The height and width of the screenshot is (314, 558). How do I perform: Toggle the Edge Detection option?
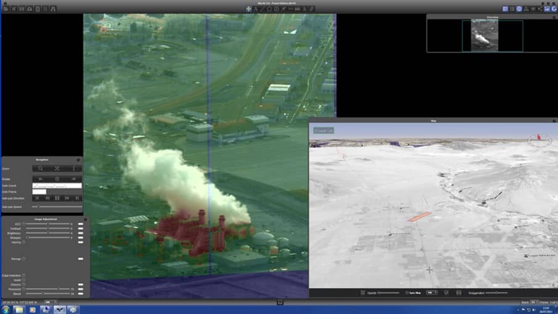coord(23,275)
